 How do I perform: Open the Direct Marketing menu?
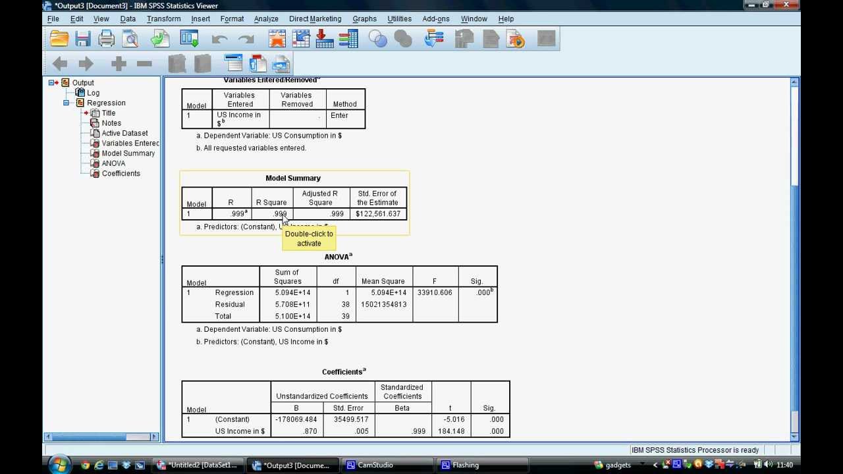[315, 19]
